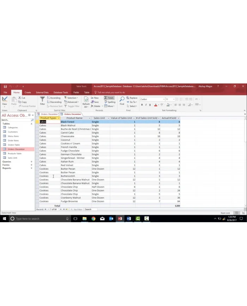
Task: Open the Find dialog
Action: pos(122,101)
